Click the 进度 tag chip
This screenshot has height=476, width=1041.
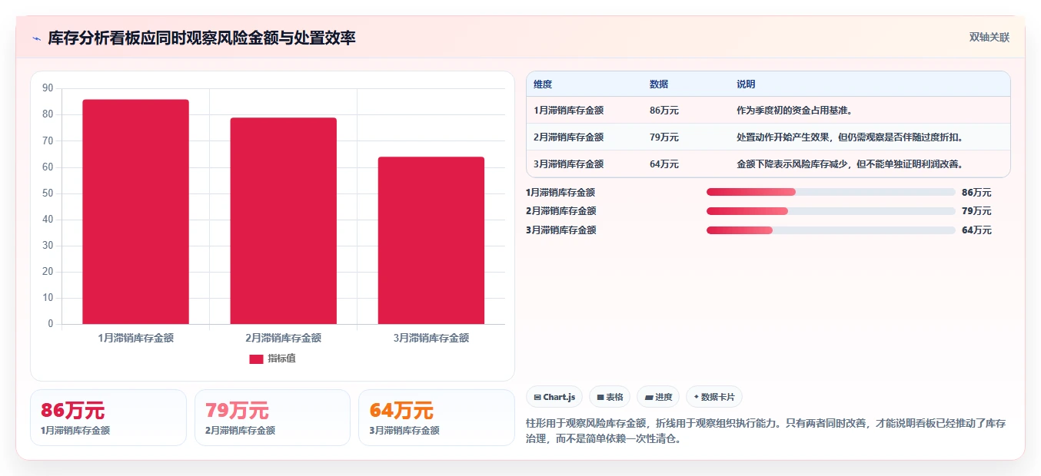click(658, 397)
